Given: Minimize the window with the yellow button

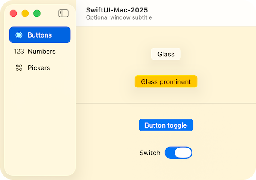Looking at the screenshot, I should pos(25,13).
